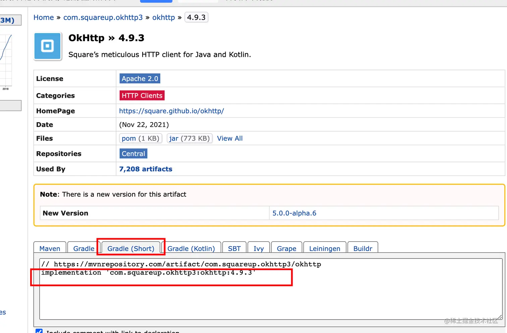Click the OkHttp blue square logo icon
This screenshot has width=507, height=333.
coord(48,46)
